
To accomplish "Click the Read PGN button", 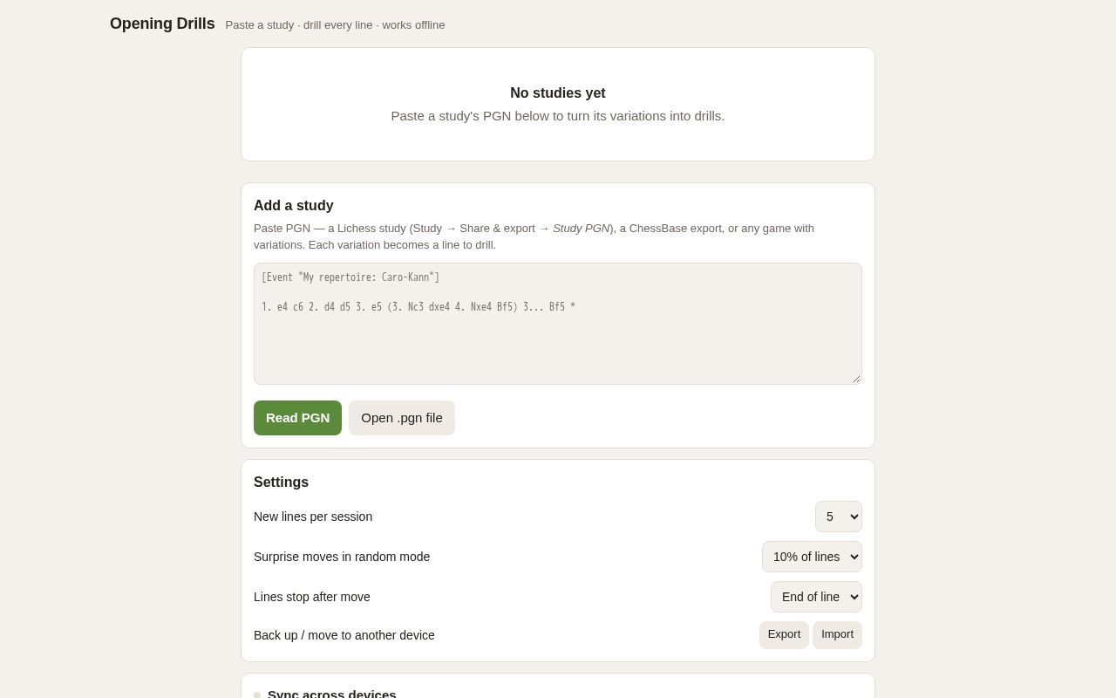I will tap(297, 418).
